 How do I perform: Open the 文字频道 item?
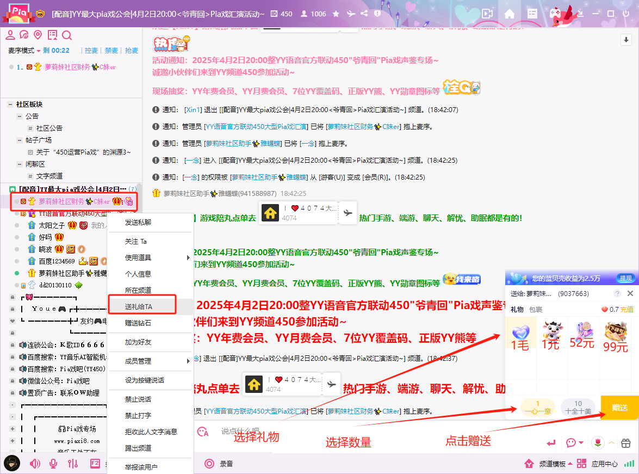tap(49, 176)
